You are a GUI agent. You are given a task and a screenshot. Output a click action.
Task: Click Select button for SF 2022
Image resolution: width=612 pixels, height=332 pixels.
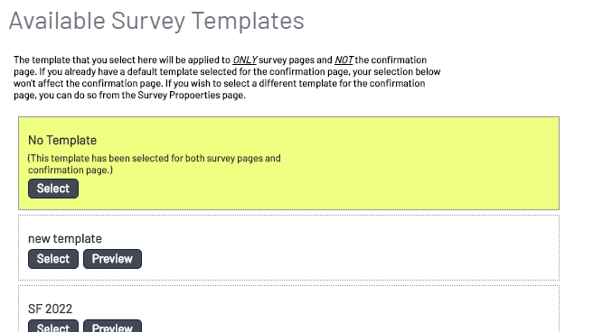click(x=53, y=327)
